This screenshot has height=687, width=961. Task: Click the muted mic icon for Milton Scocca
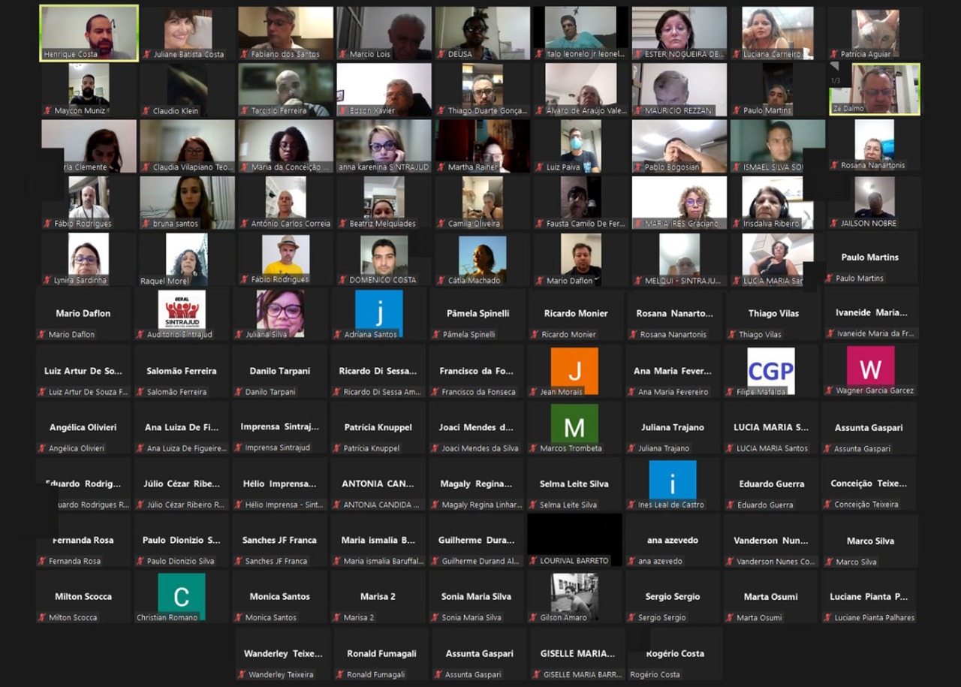point(42,618)
